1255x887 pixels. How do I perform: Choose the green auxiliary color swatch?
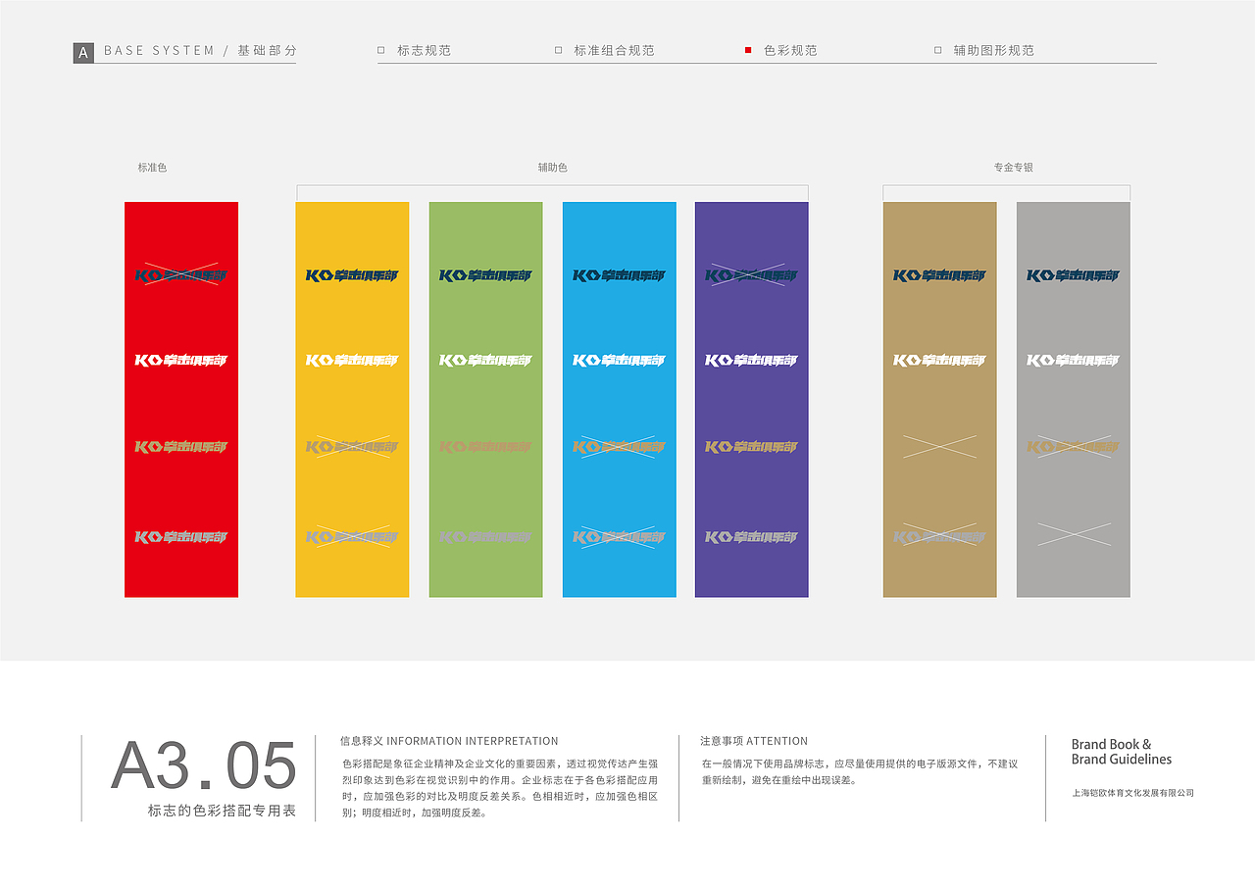click(x=485, y=399)
